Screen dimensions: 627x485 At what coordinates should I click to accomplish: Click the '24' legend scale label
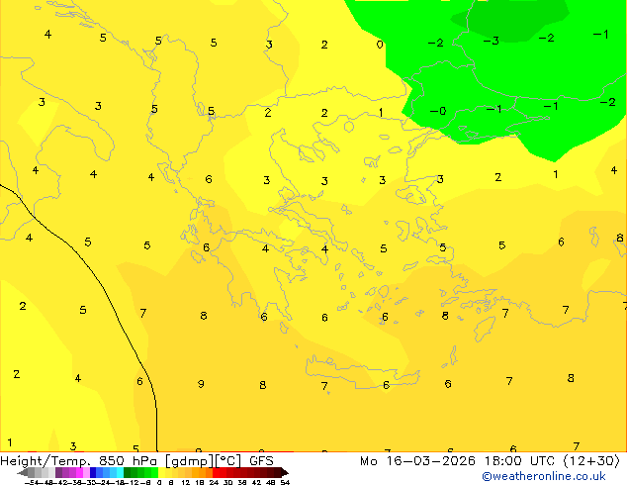pyautogui.click(x=214, y=482)
